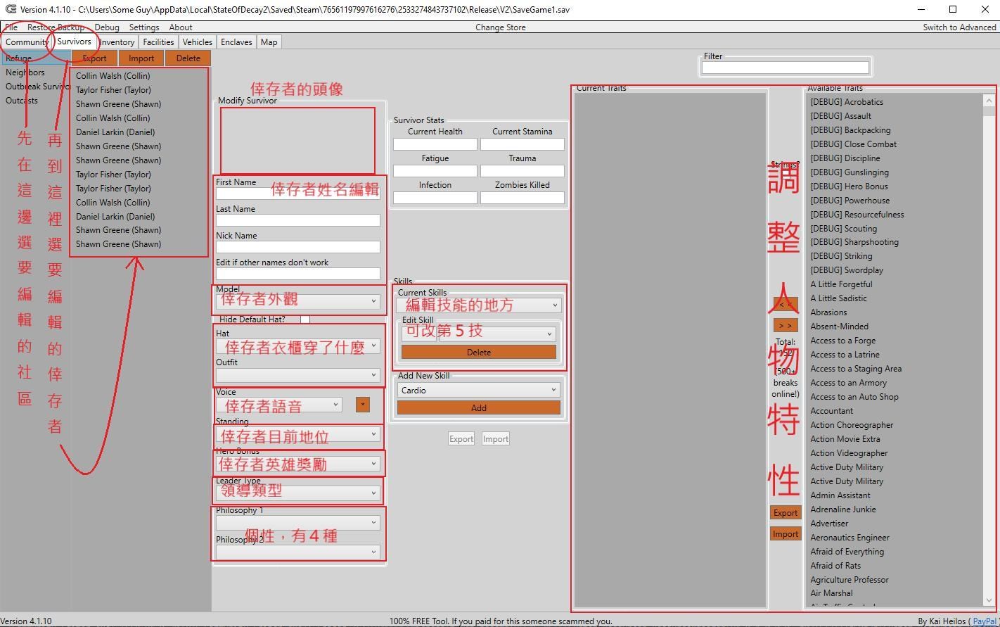This screenshot has width=1000, height=627.
Task: Switch to the Facilities tab
Action: click(158, 42)
